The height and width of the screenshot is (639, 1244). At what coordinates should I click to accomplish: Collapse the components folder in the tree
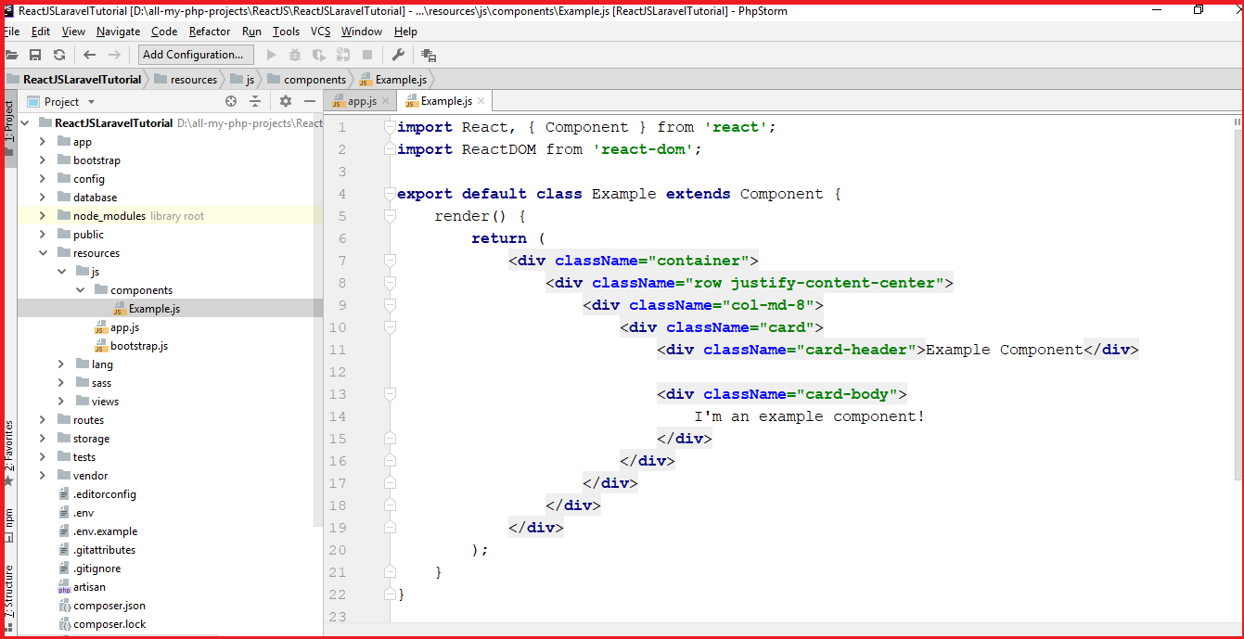pos(80,289)
